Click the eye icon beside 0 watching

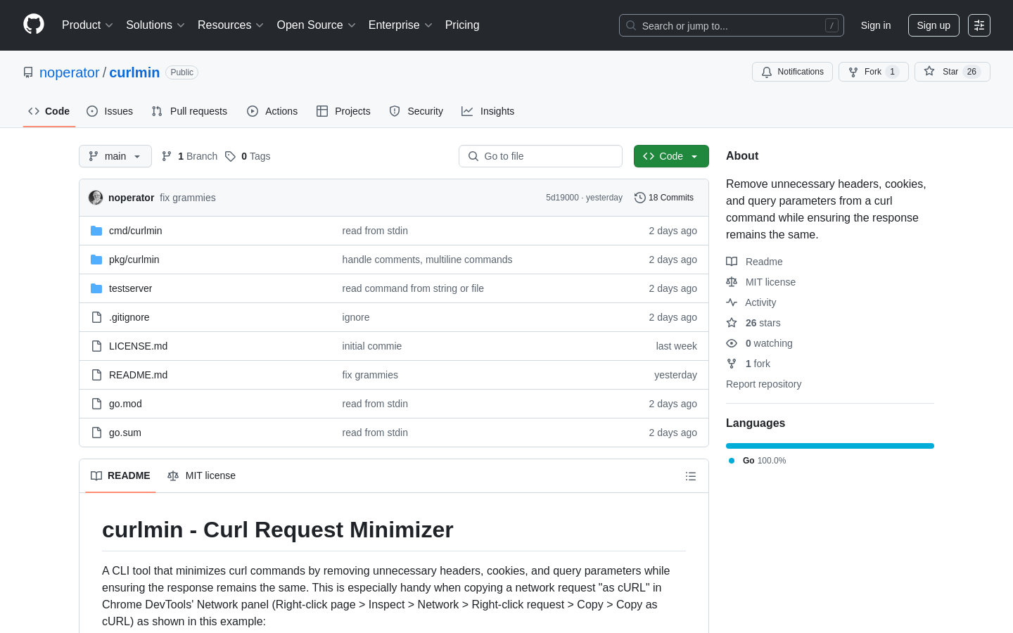coord(732,343)
